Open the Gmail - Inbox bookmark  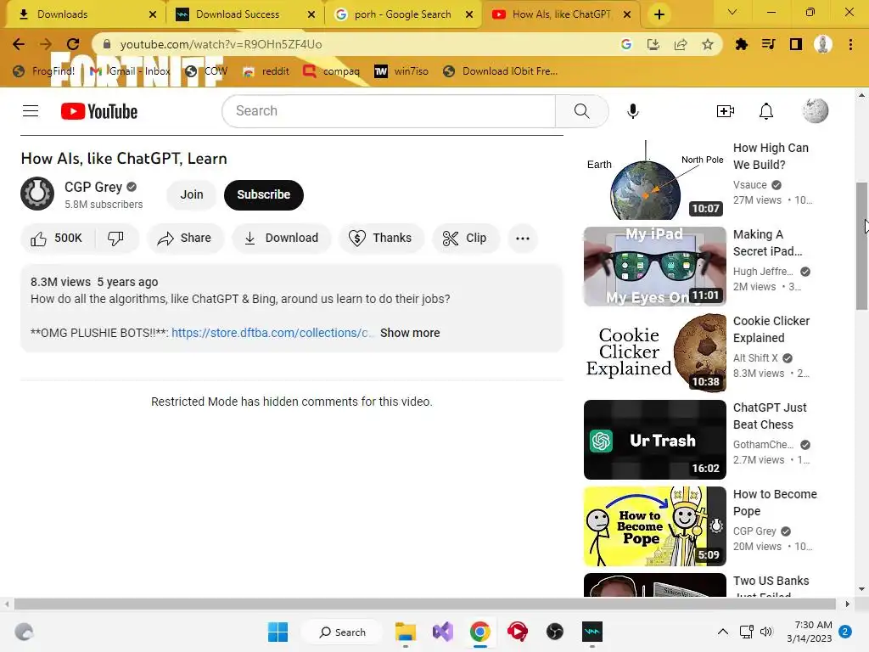pyautogui.click(x=130, y=71)
